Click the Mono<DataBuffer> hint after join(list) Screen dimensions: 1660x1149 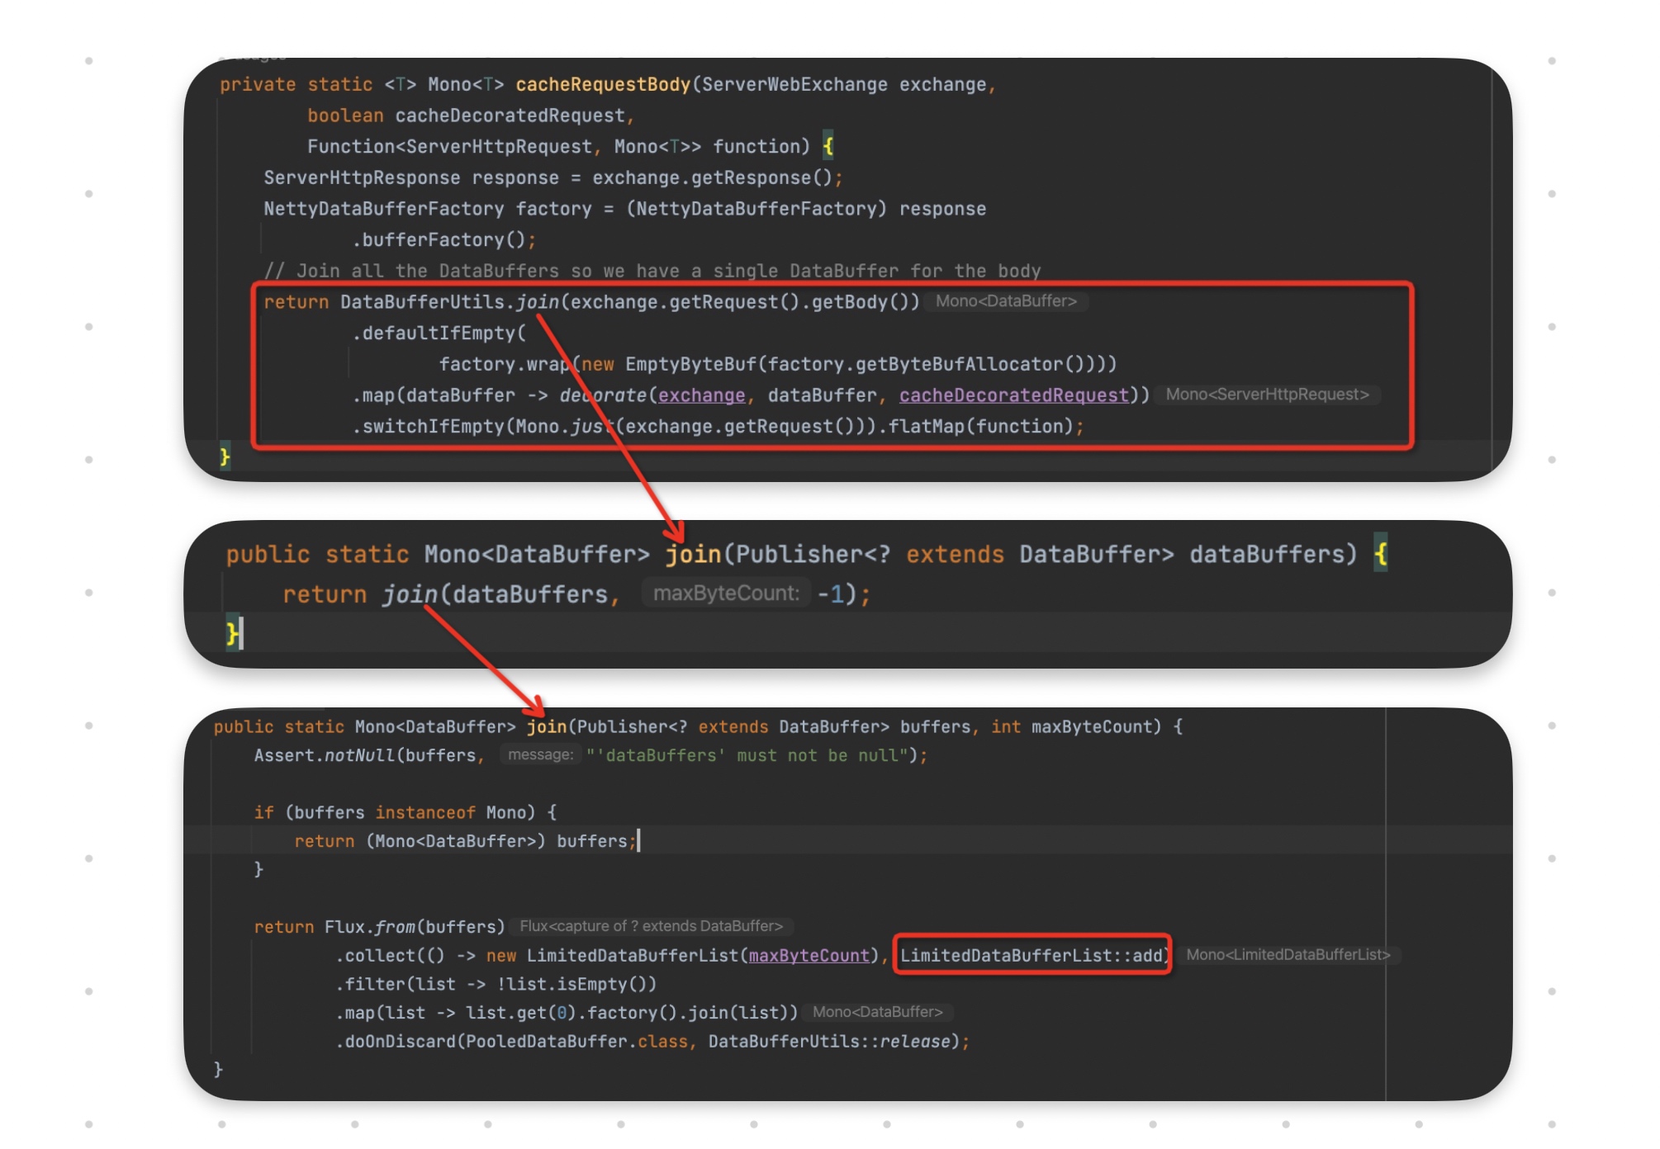(877, 1012)
